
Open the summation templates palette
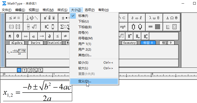pos(64,27)
